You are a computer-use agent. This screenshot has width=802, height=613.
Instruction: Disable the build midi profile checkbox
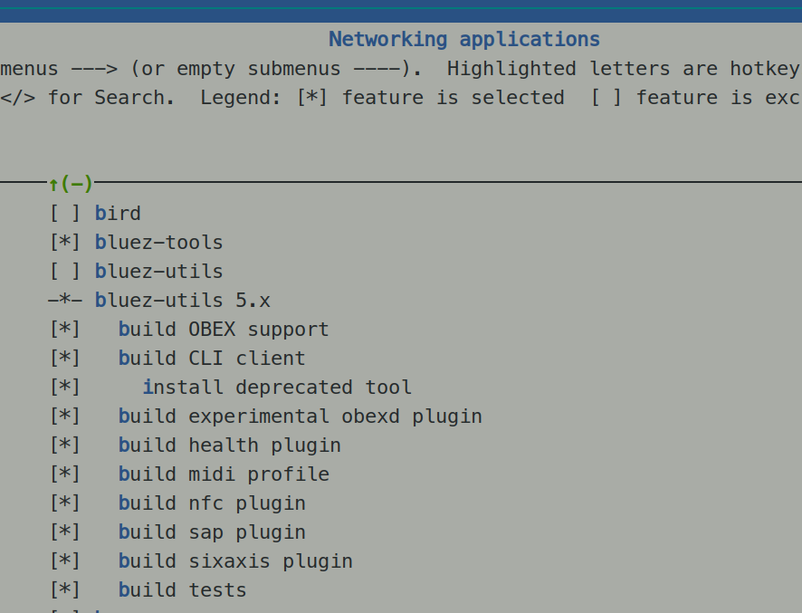pyautogui.click(x=64, y=474)
